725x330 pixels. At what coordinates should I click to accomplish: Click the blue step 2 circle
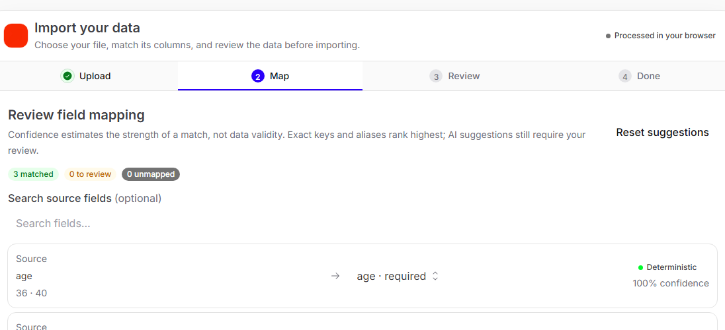pyautogui.click(x=257, y=76)
